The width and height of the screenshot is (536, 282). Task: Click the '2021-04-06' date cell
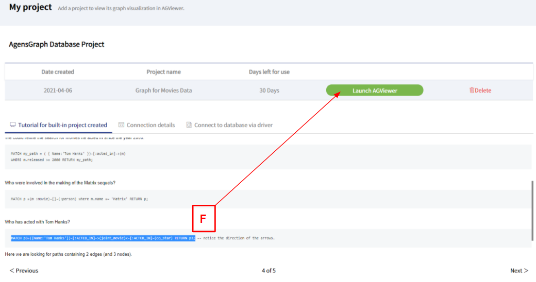coord(58,91)
